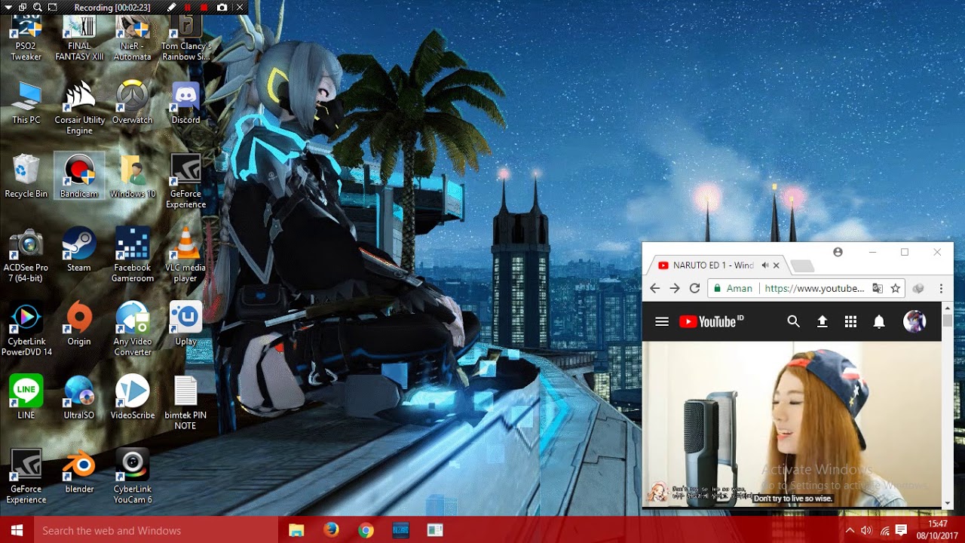Open the taskbar clock and date
This screenshot has width=965, height=543.
point(937,529)
